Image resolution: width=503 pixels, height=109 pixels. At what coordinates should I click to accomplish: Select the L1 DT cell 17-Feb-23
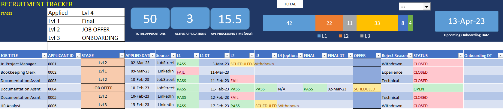214,105
